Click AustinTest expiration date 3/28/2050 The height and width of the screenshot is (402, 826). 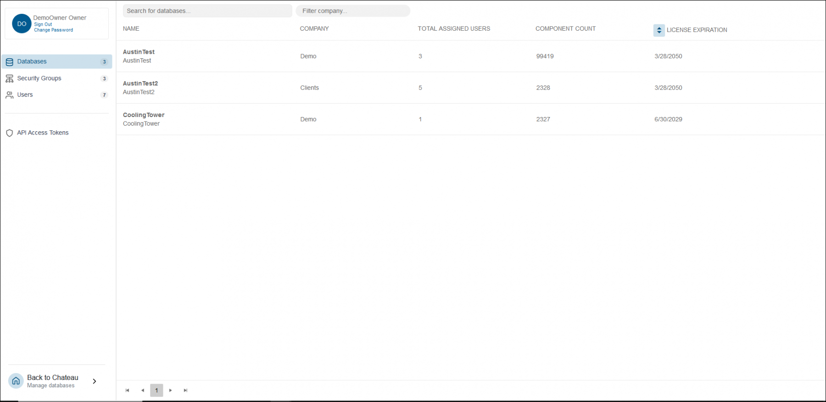668,56
